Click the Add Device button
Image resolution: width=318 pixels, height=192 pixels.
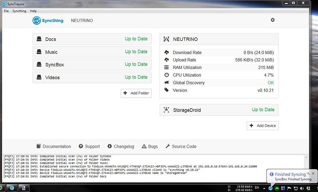263,126
